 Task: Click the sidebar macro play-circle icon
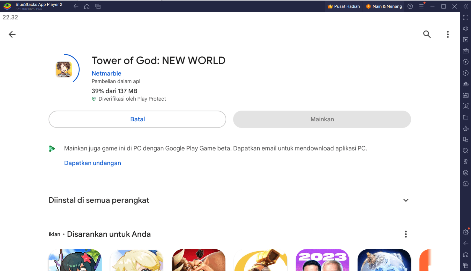pos(466,62)
